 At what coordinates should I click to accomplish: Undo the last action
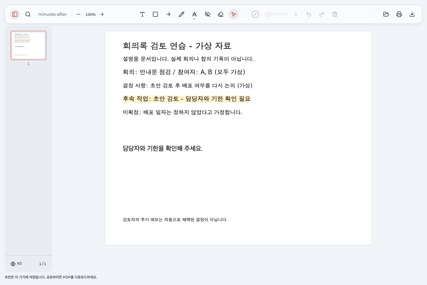(x=309, y=14)
